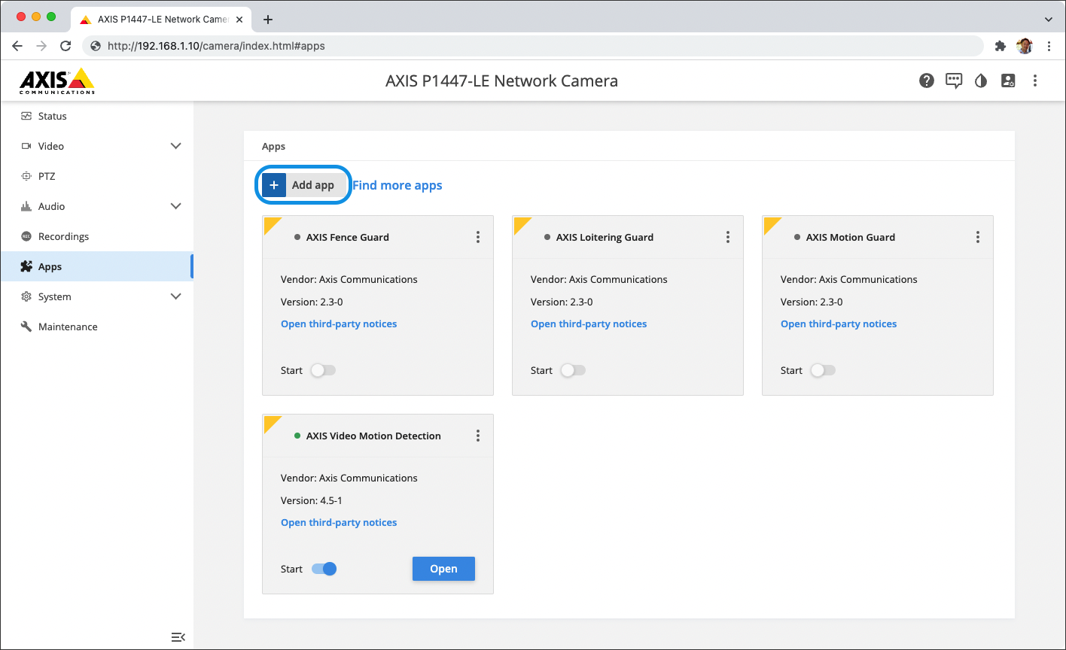Image resolution: width=1066 pixels, height=650 pixels.
Task: Open the user account icon in header
Action: pyautogui.click(x=1008, y=80)
